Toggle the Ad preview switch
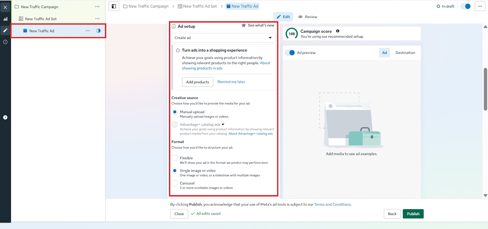488x229 pixels. tap(290, 53)
